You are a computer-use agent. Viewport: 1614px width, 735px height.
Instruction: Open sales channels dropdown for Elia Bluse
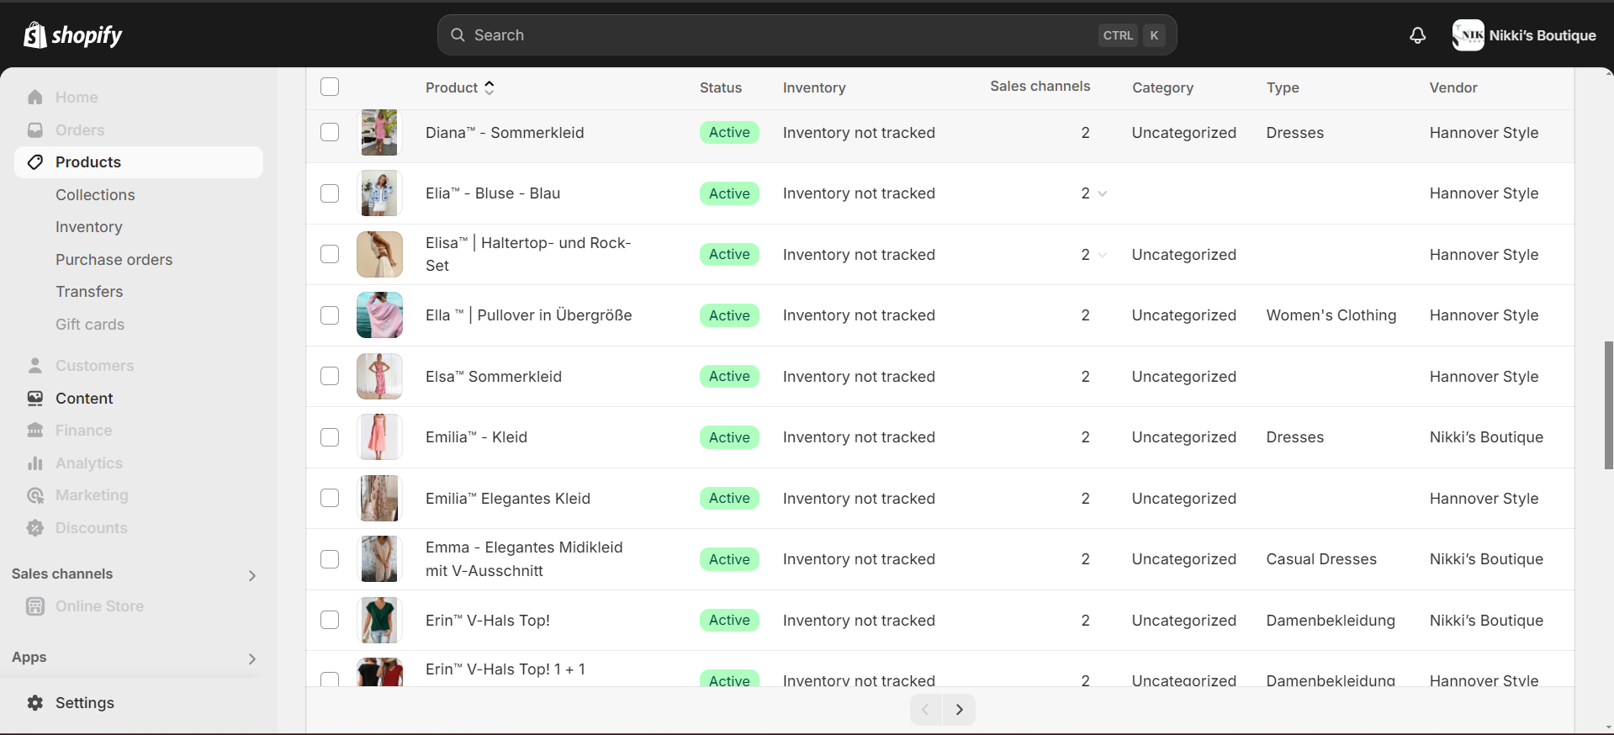(1102, 193)
